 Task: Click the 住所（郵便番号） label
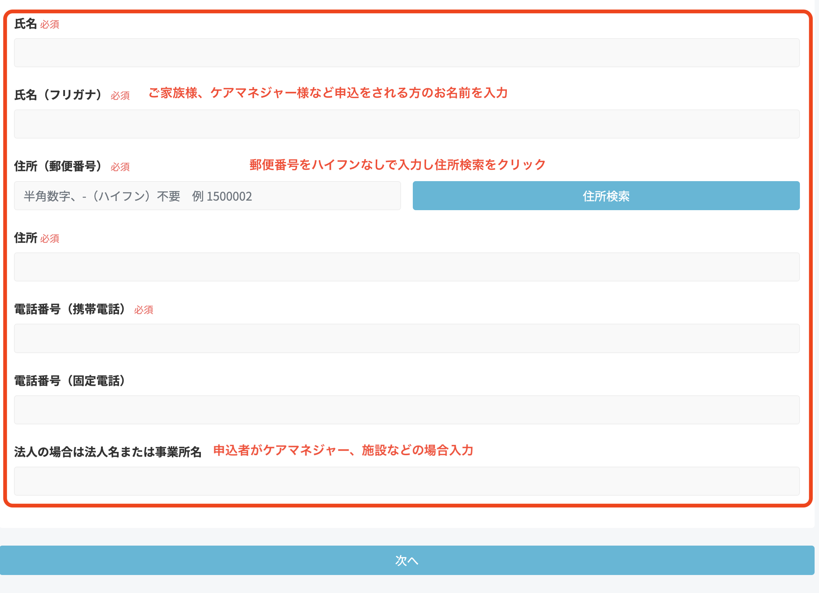click(x=58, y=166)
